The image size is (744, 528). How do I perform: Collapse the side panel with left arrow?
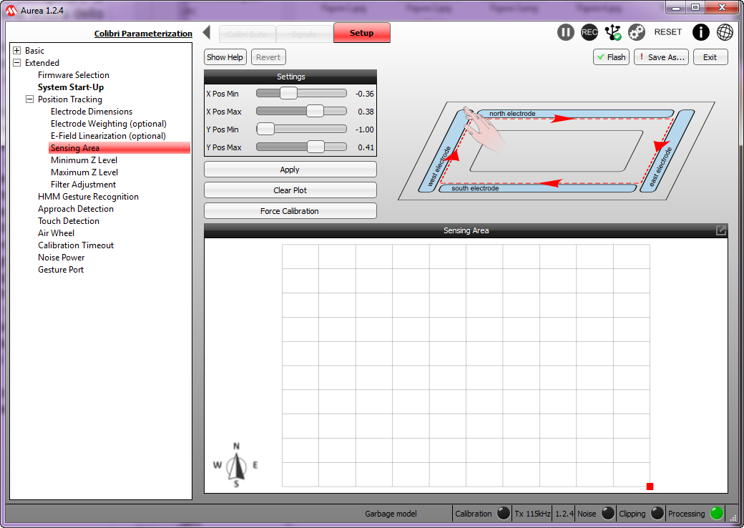207,33
